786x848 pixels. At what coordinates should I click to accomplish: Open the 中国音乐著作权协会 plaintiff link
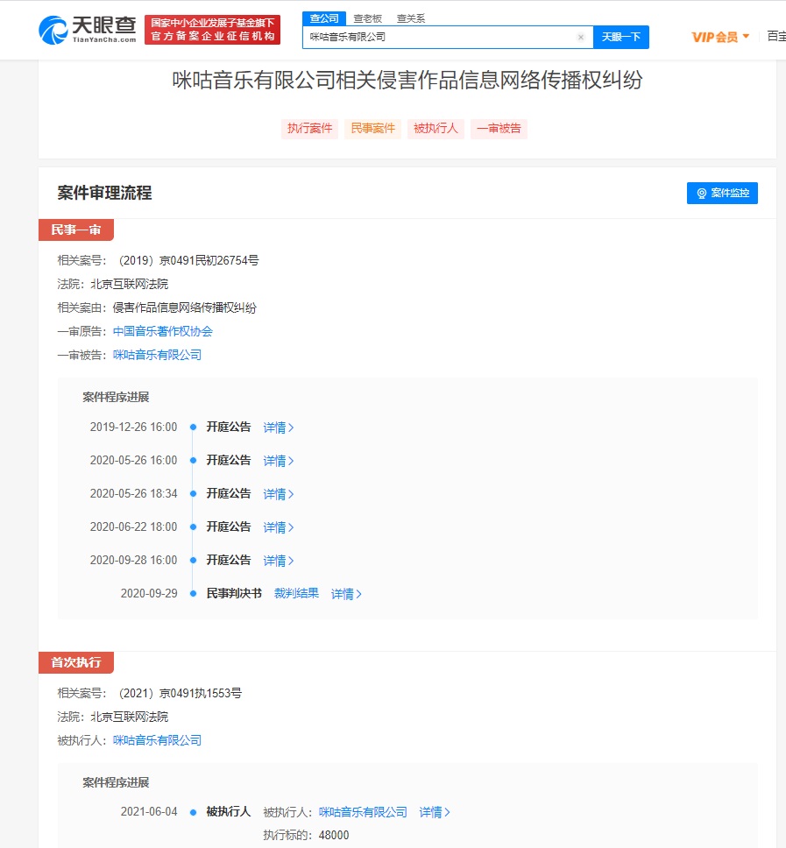tap(163, 331)
